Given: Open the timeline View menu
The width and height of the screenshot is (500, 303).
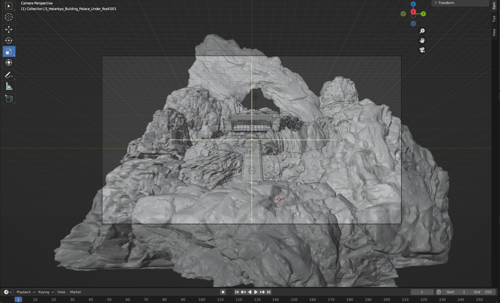Looking at the screenshot, I should (61, 292).
